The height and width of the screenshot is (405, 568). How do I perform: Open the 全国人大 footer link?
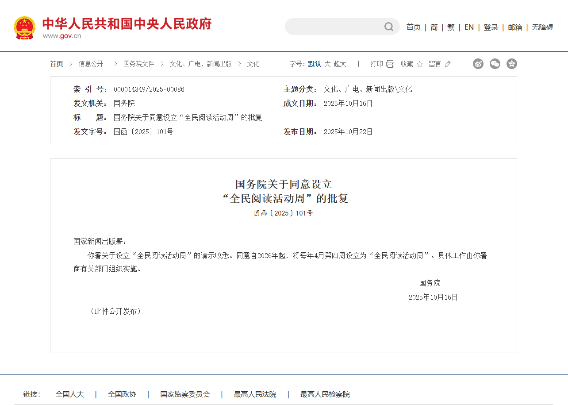(69, 394)
